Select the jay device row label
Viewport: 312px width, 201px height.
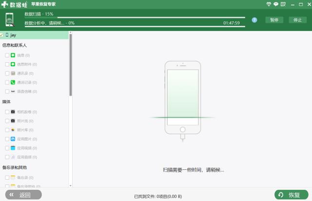(13, 35)
